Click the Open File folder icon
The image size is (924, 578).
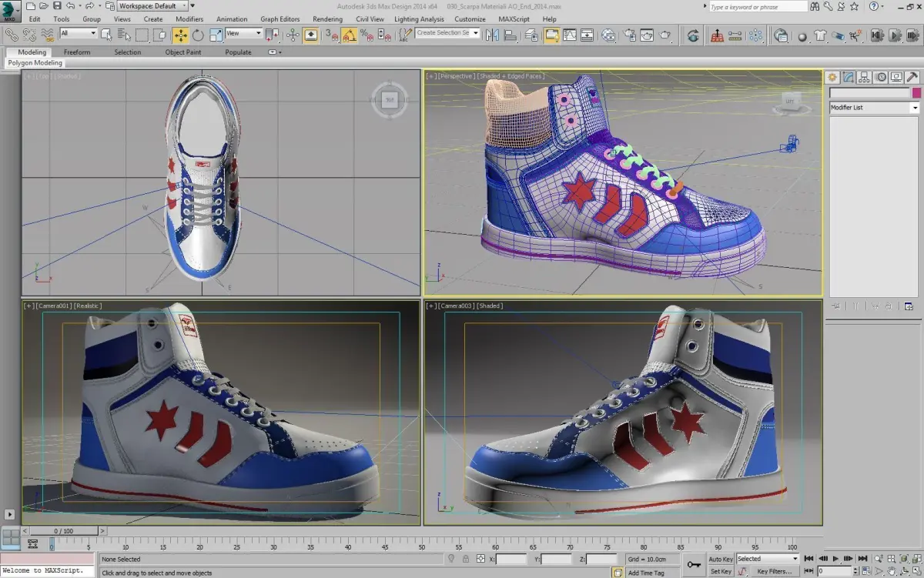[x=44, y=5]
